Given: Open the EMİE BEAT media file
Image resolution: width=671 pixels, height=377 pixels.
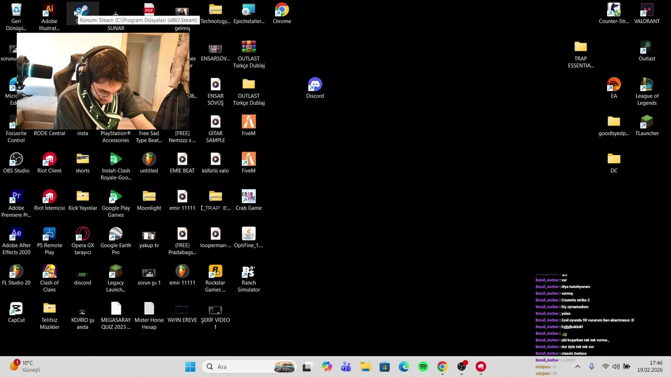Looking at the screenshot, I should (x=182, y=163).
